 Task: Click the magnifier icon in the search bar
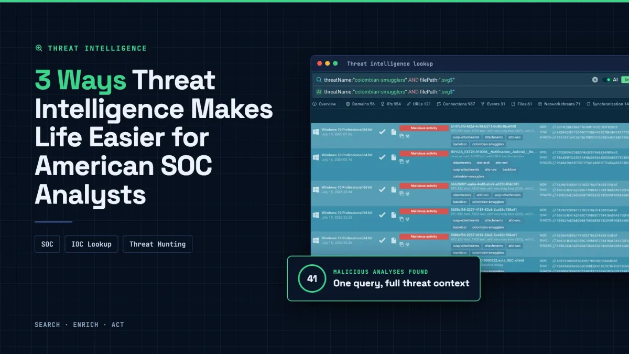pyautogui.click(x=319, y=80)
